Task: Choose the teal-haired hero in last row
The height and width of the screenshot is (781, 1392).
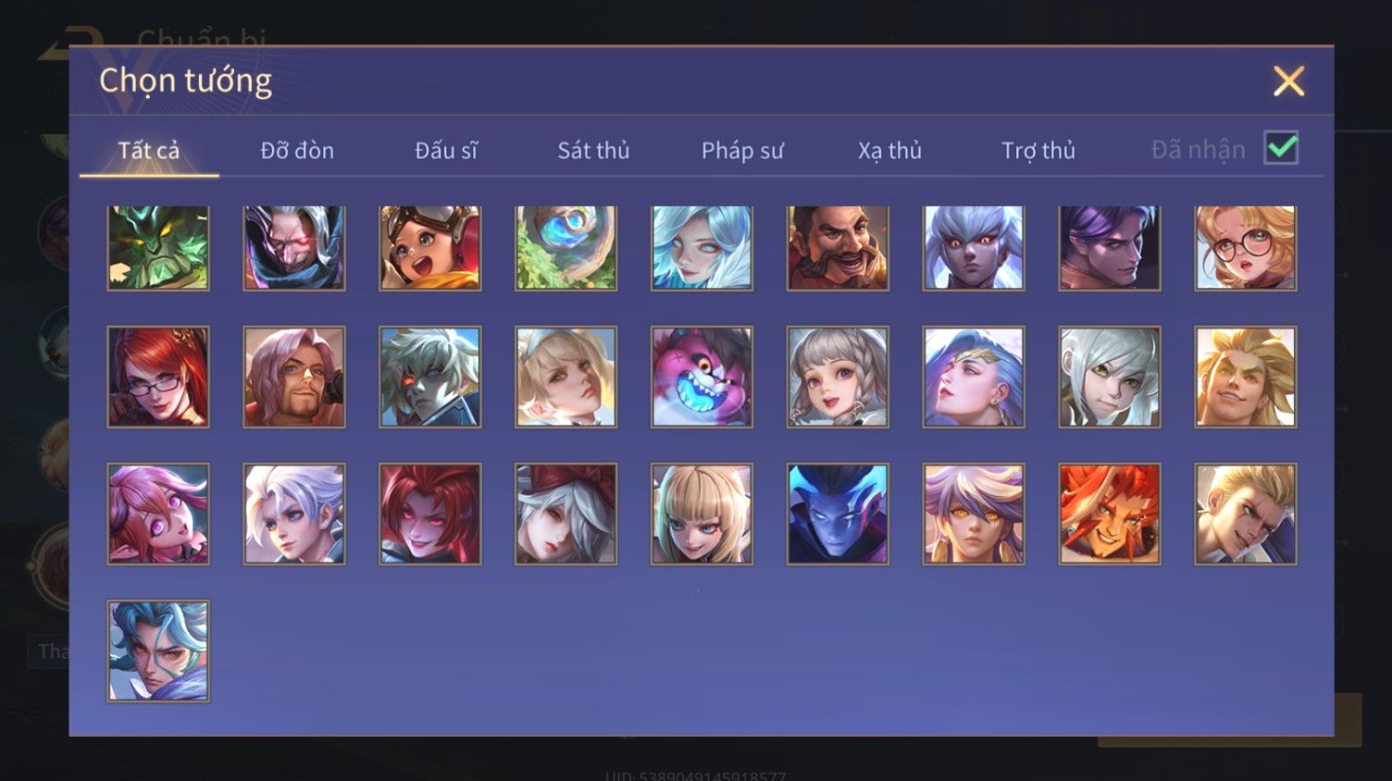Action: click(158, 651)
